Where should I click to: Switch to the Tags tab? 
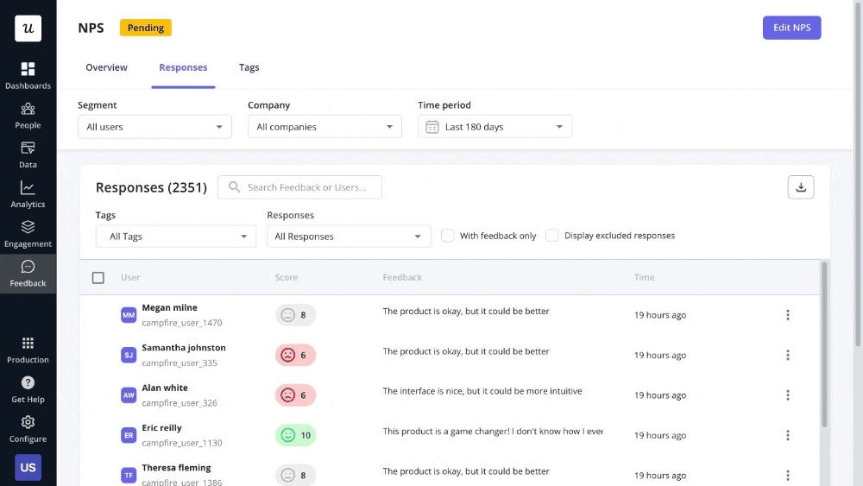pyautogui.click(x=249, y=67)
